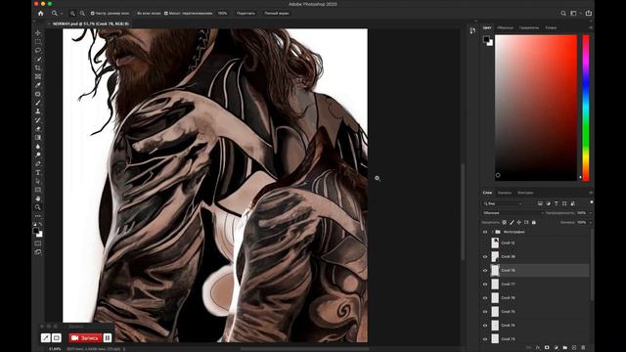
Task: Hide layer Слой 77
Action: click(485, 285)
